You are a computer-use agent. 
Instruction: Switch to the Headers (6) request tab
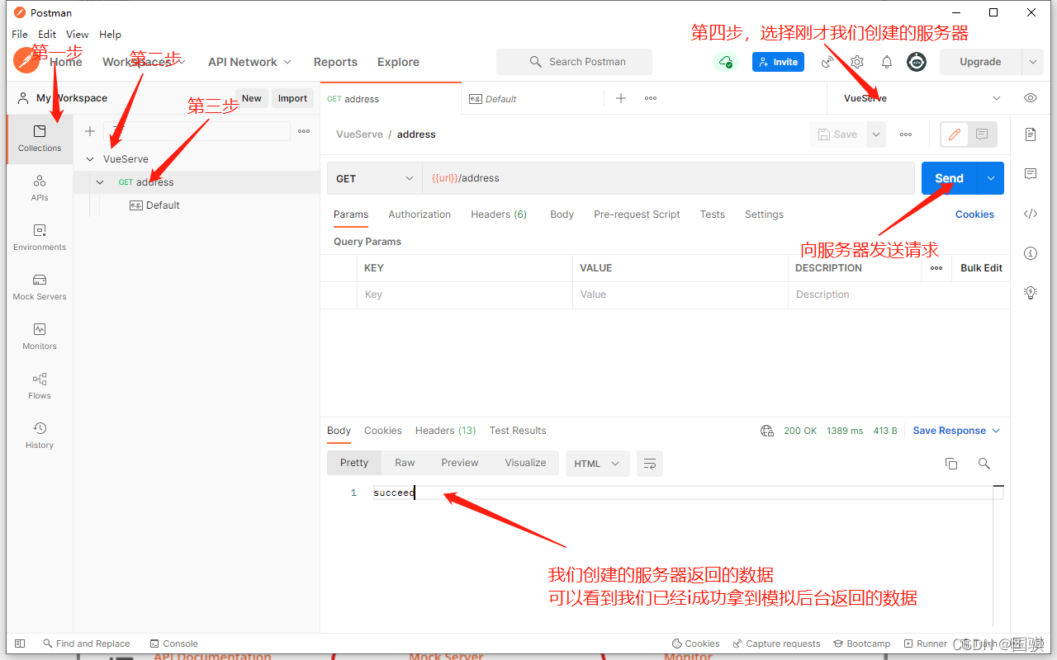tap(499, 214)
